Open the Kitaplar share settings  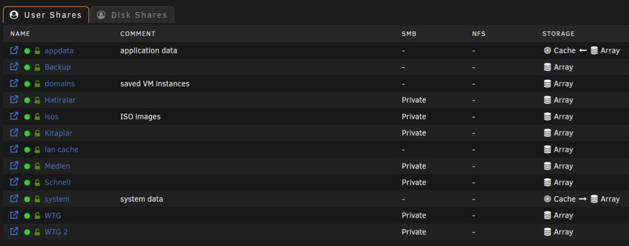tap(58, 133)
